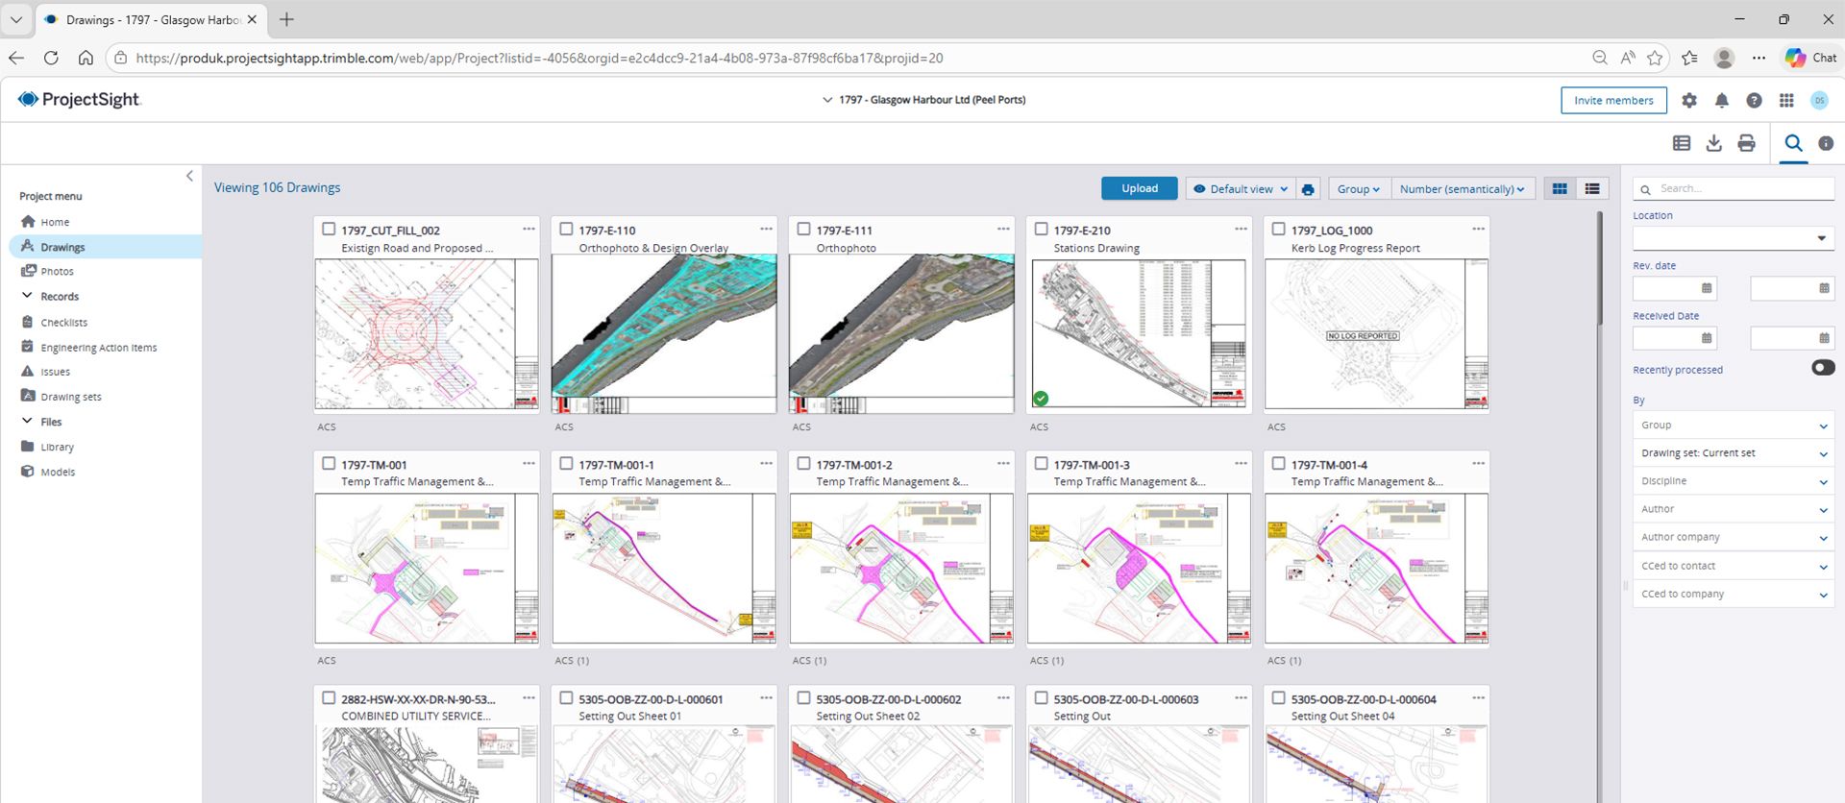Collapse the Project menu sidebar
Viewport: 1845px width, 803px height.
189,176
